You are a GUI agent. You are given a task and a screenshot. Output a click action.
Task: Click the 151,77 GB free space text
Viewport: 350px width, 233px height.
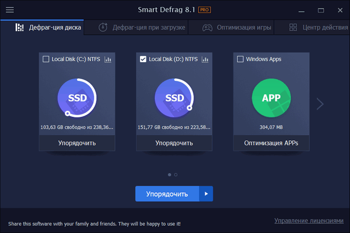pos(174,128)
